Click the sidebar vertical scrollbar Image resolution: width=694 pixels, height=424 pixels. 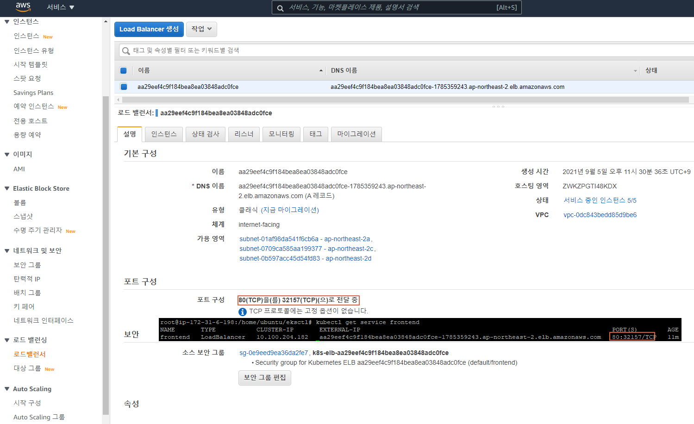pos(106,255)
